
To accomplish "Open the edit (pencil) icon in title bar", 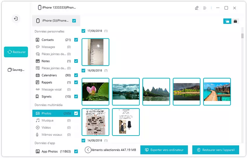I will 197,8.
